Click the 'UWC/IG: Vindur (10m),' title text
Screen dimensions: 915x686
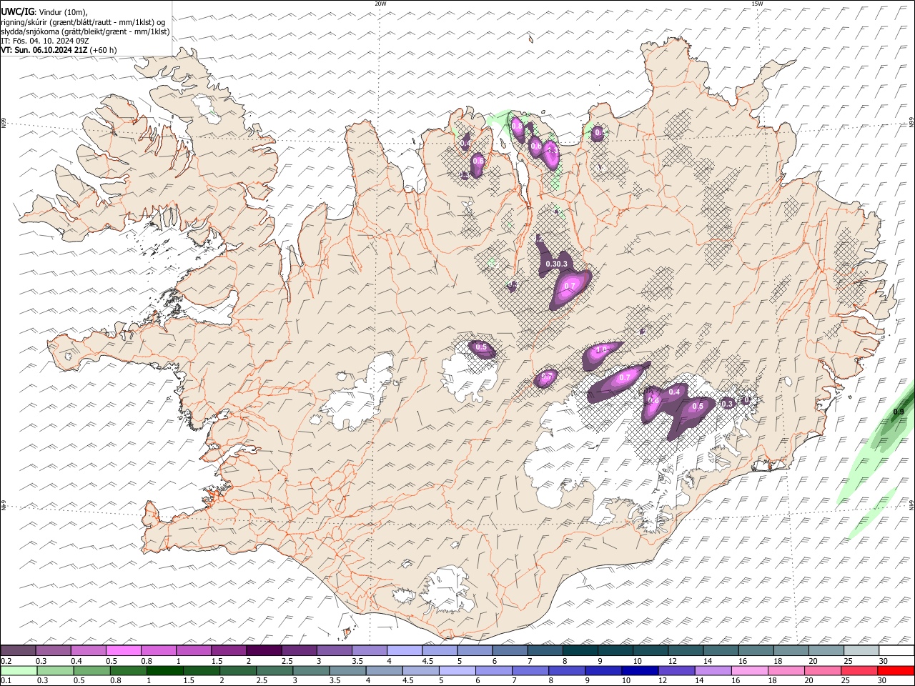click(x=44, y=11)
